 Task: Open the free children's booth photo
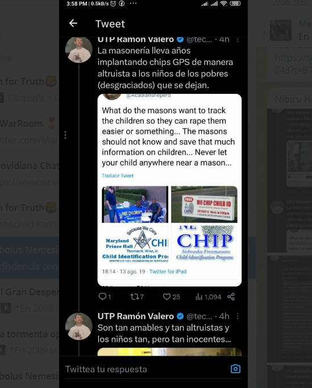(x=135, y=204)
